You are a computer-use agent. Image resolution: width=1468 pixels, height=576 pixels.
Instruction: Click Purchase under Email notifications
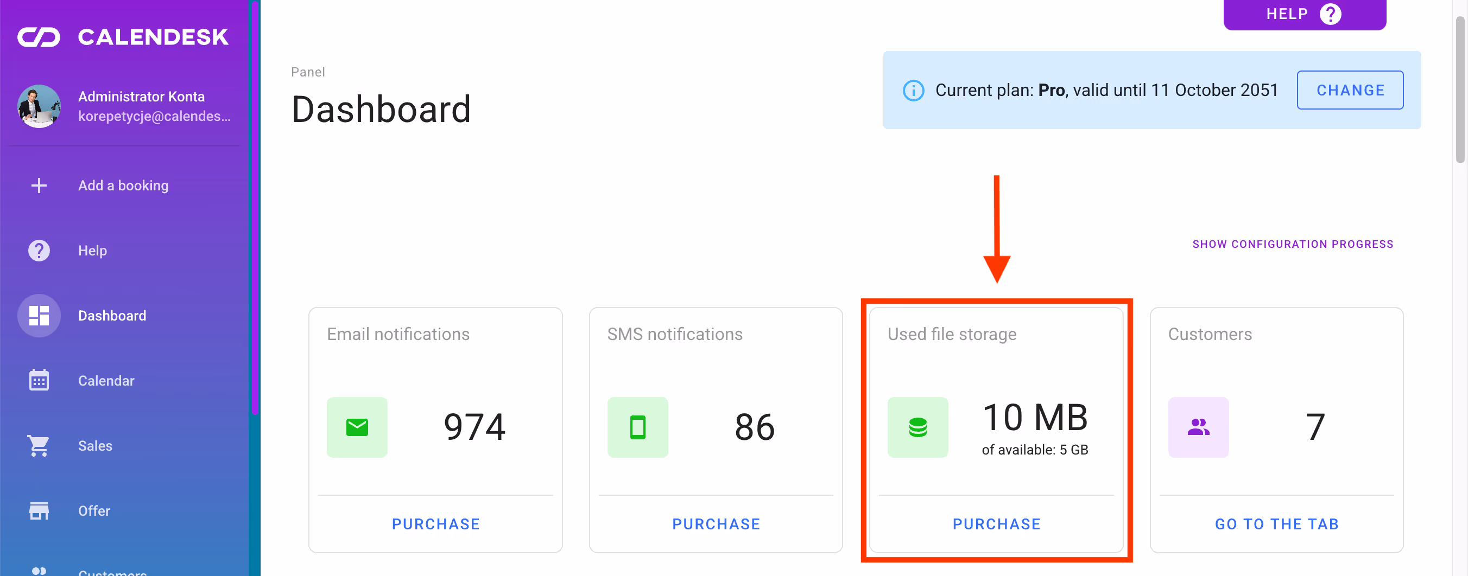coord(435,523)
